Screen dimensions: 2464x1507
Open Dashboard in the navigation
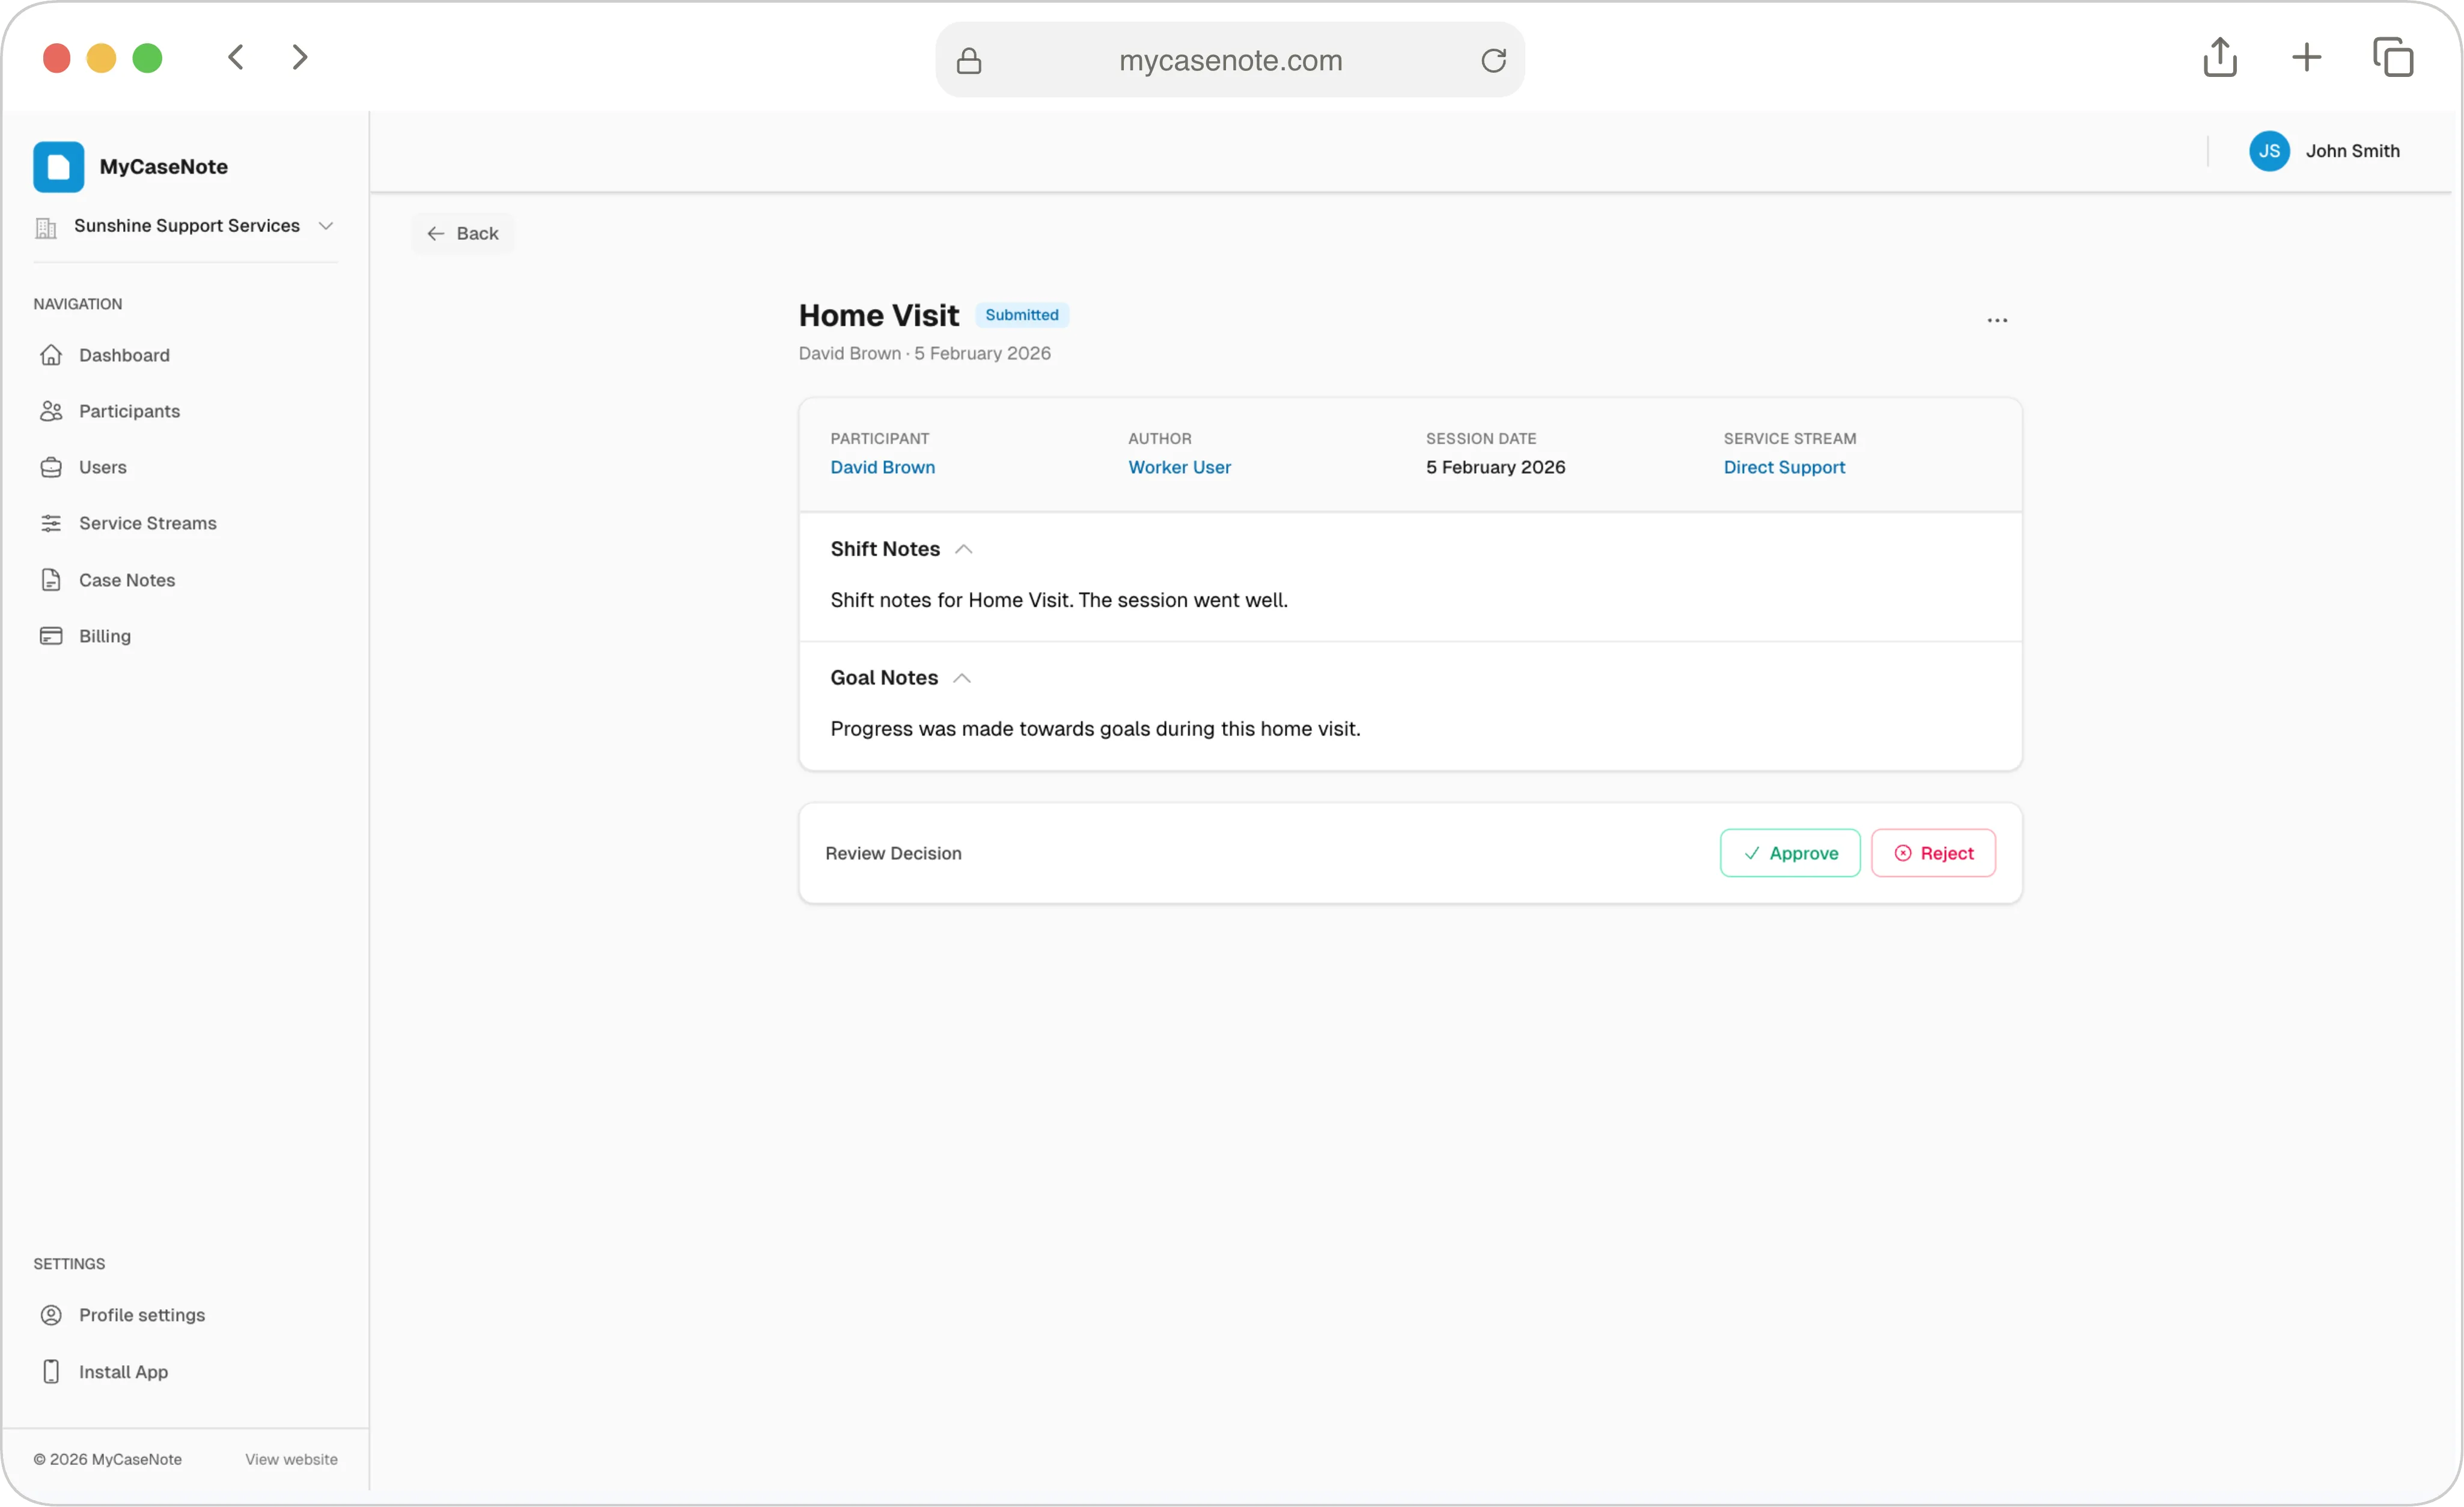tap(124, 355)
